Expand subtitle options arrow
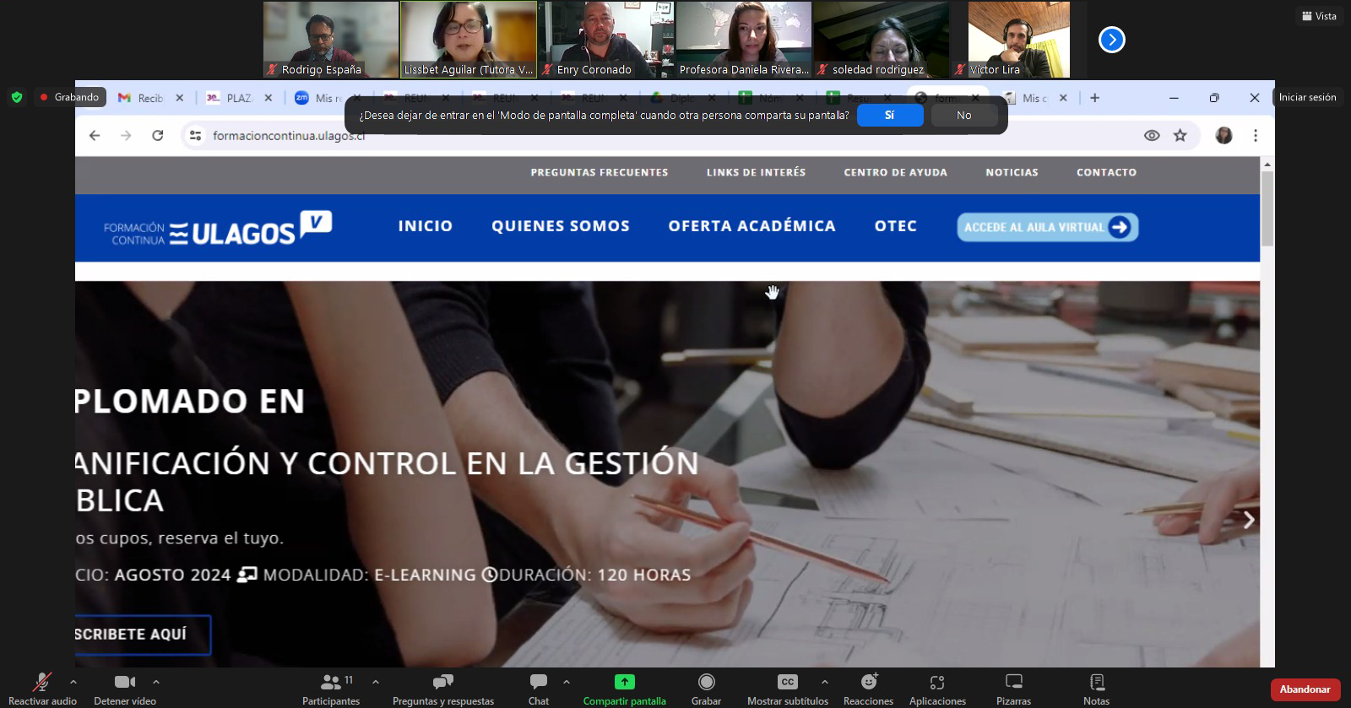The width and height of the screenshot is (1351, 708). [x=824, y=682]
